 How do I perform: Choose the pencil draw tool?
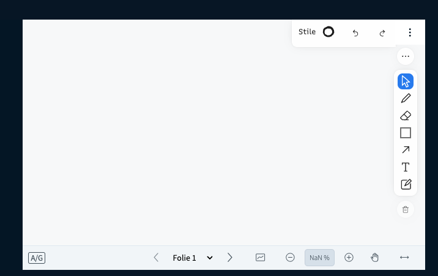point(406,99)
